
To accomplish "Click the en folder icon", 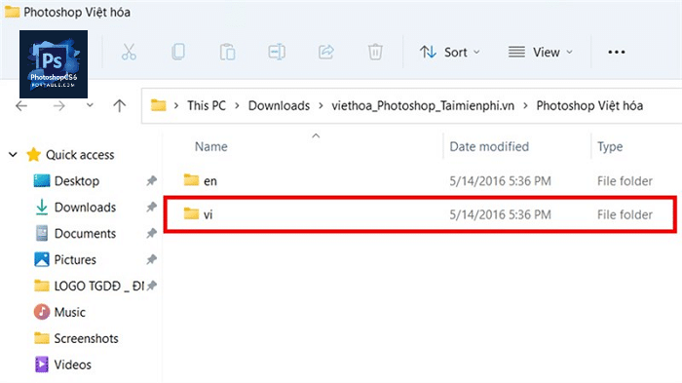I will tap(191, 179).
